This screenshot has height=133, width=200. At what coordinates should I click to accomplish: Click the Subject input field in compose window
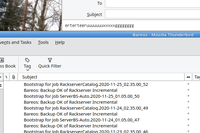(x=152, y=14)
